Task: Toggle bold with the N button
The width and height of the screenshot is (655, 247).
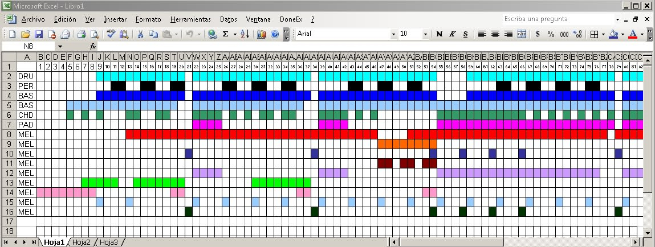Action: [439, 34]
